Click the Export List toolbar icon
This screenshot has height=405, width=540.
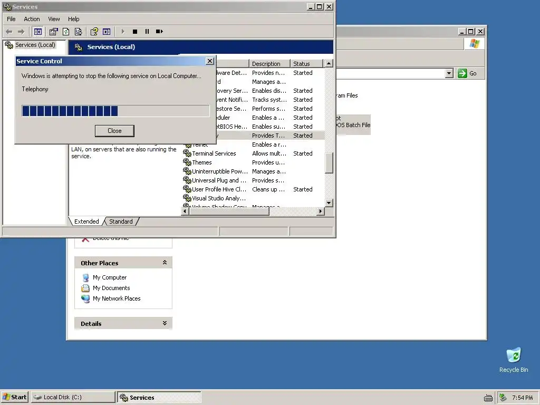(x=78, y=32)
